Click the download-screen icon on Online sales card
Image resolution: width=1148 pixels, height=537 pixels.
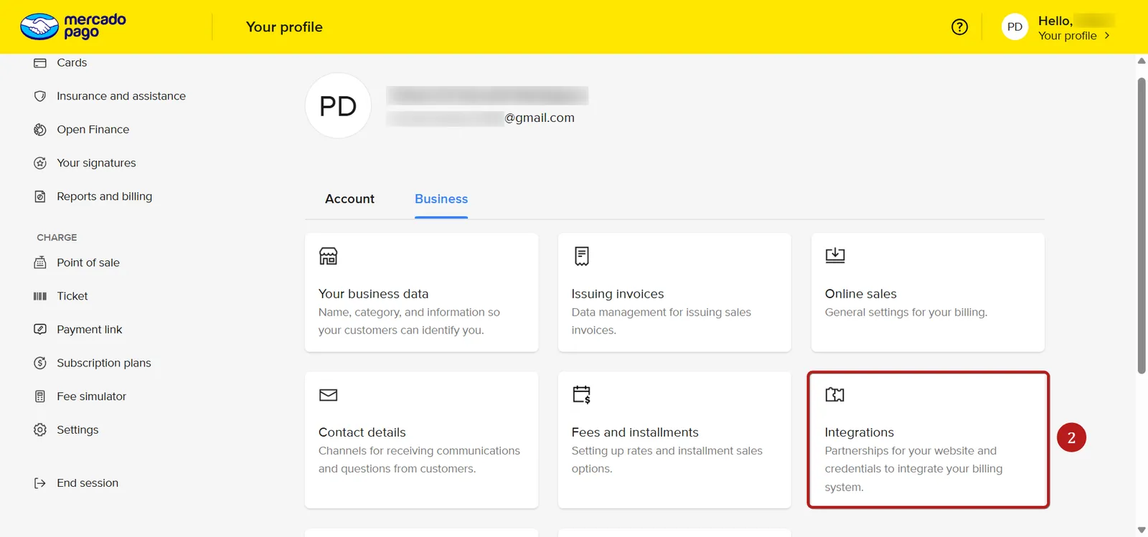click(x=835, y=255)
